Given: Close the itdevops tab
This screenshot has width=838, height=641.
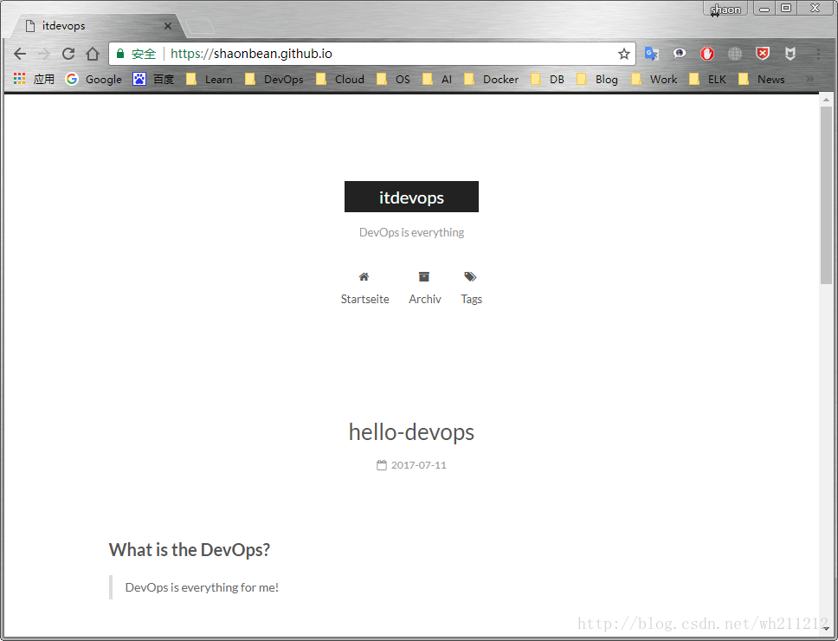Looking at the screenshot, I should 168,26.
